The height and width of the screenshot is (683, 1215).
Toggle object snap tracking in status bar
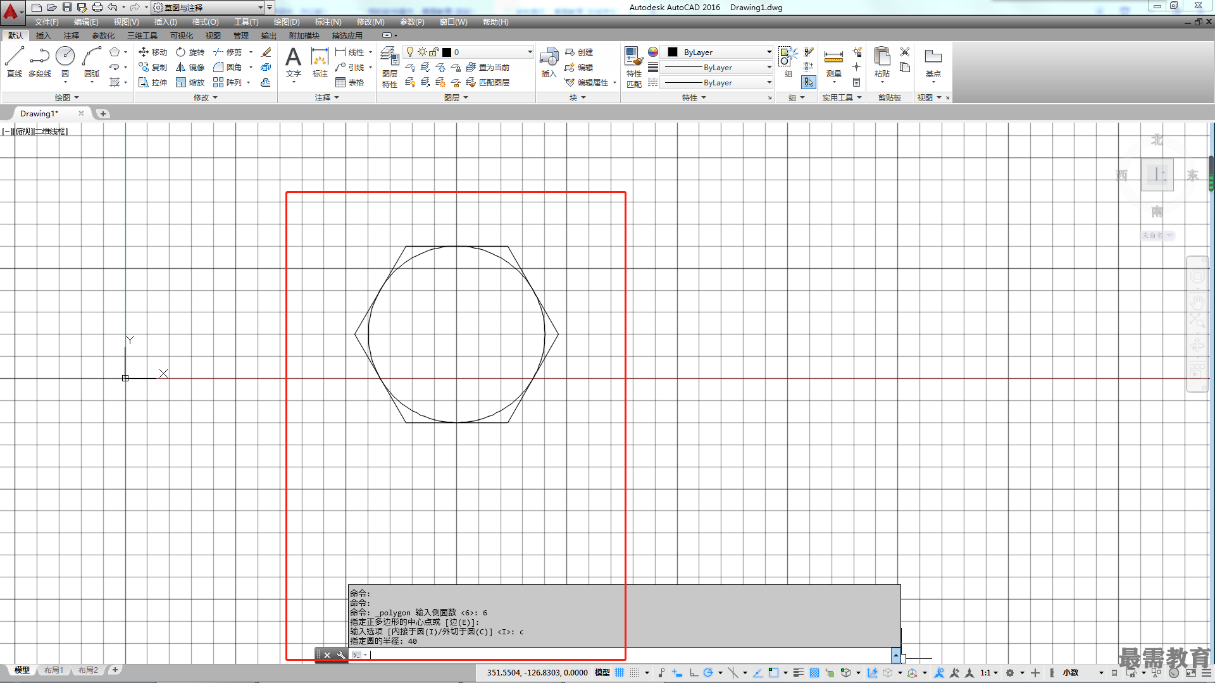[x=757, y=673]
